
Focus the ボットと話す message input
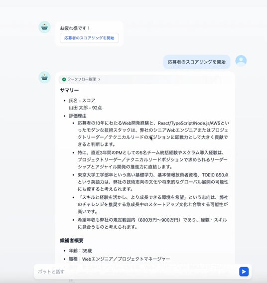(x=136, y=272)
